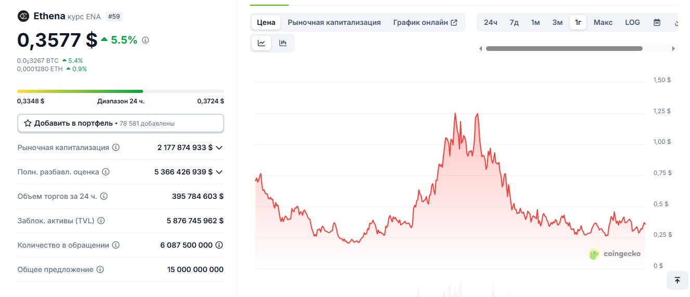The height and width of the screenshot is (297, 690).
Task: Set chart range to 1г
Action: coord(578,22)
